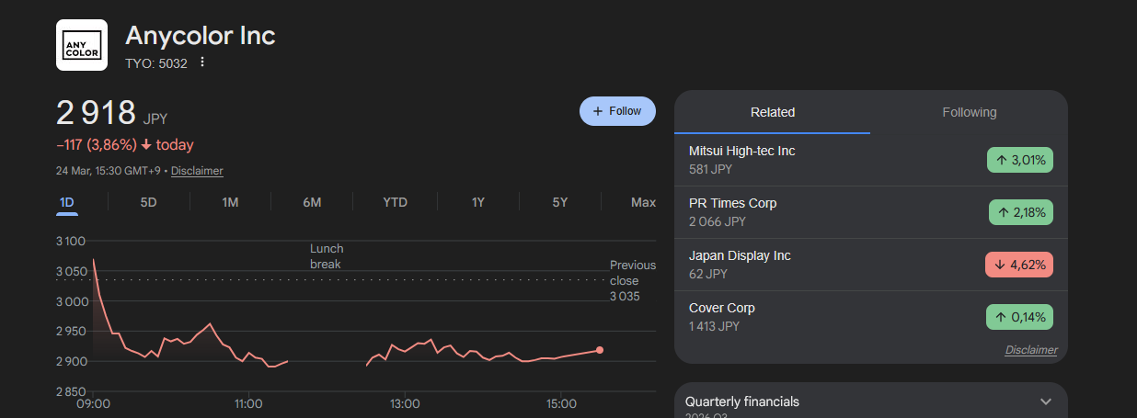The image size is (1137, 418).
Task: Select the 1D chart range tab
Action: (67, 202)
